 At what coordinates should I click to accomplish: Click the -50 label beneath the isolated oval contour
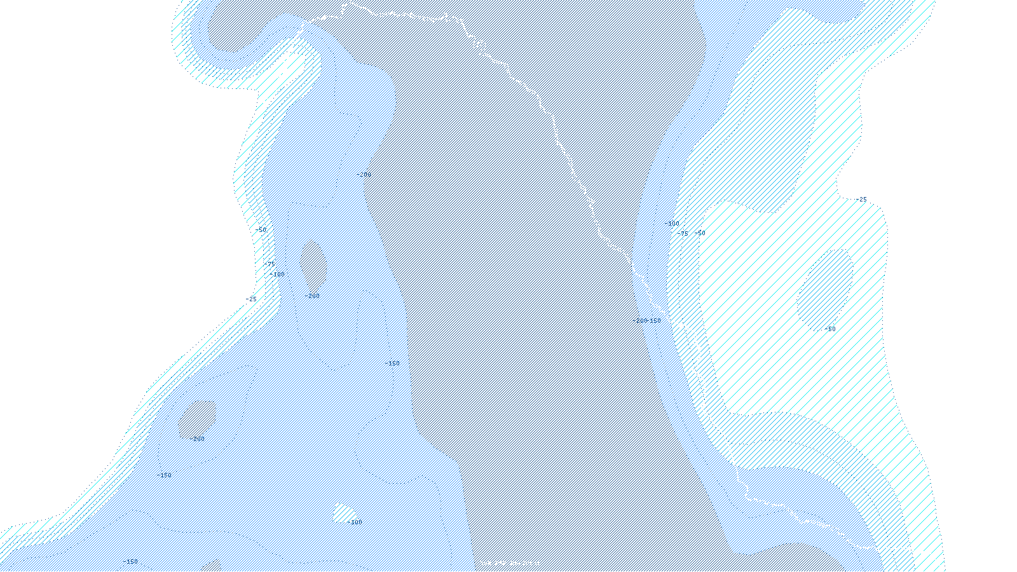[x=829, y=329]
